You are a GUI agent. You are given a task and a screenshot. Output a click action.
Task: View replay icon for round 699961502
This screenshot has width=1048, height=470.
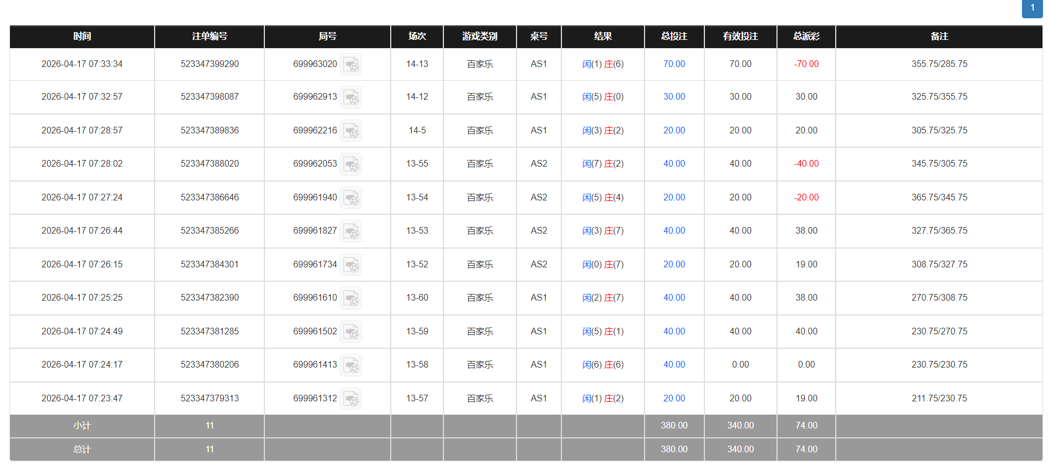pos(350,332)
